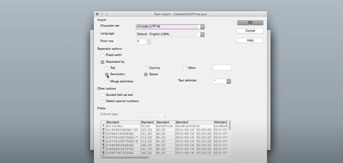The height and width of the screenshot is (163, 343).
Task: Enable the Other separator checkbox
Action: tap(184, 68)
